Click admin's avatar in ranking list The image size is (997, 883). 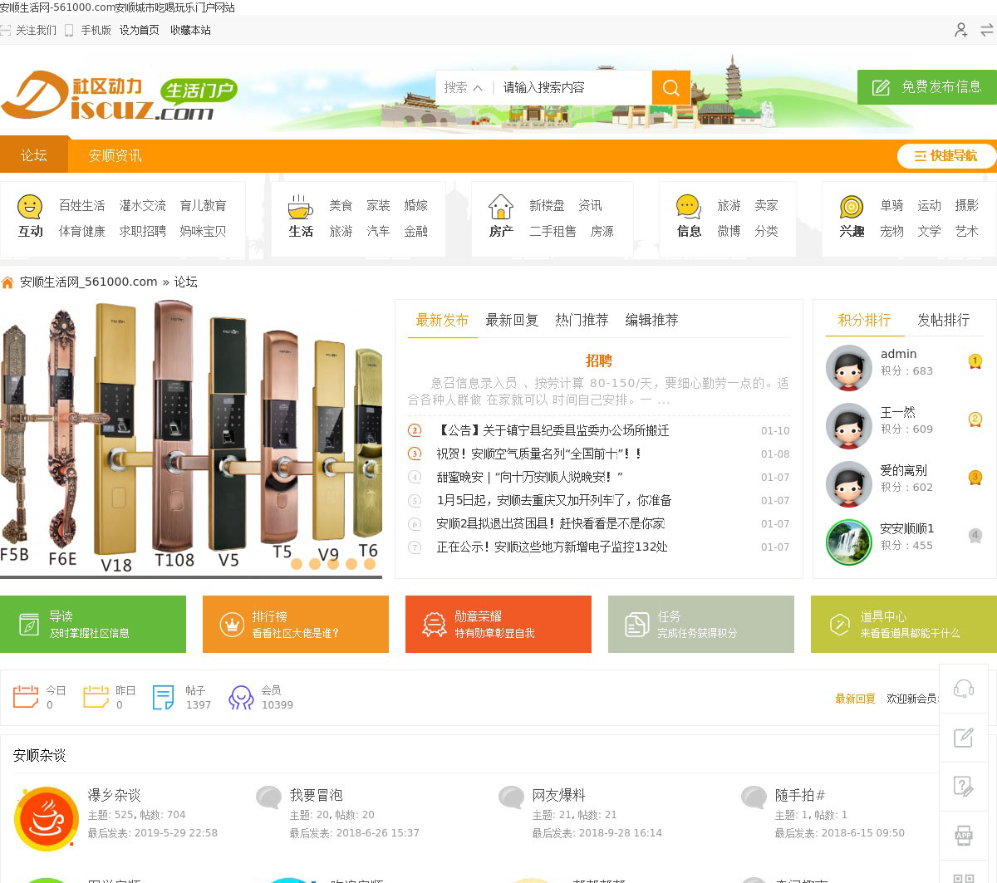coord(848,368)
